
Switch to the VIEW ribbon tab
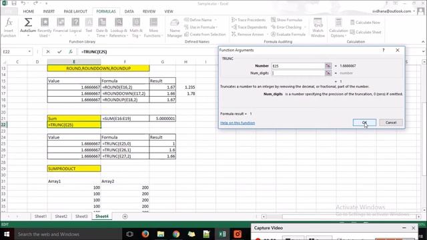(x=169, y=11)
